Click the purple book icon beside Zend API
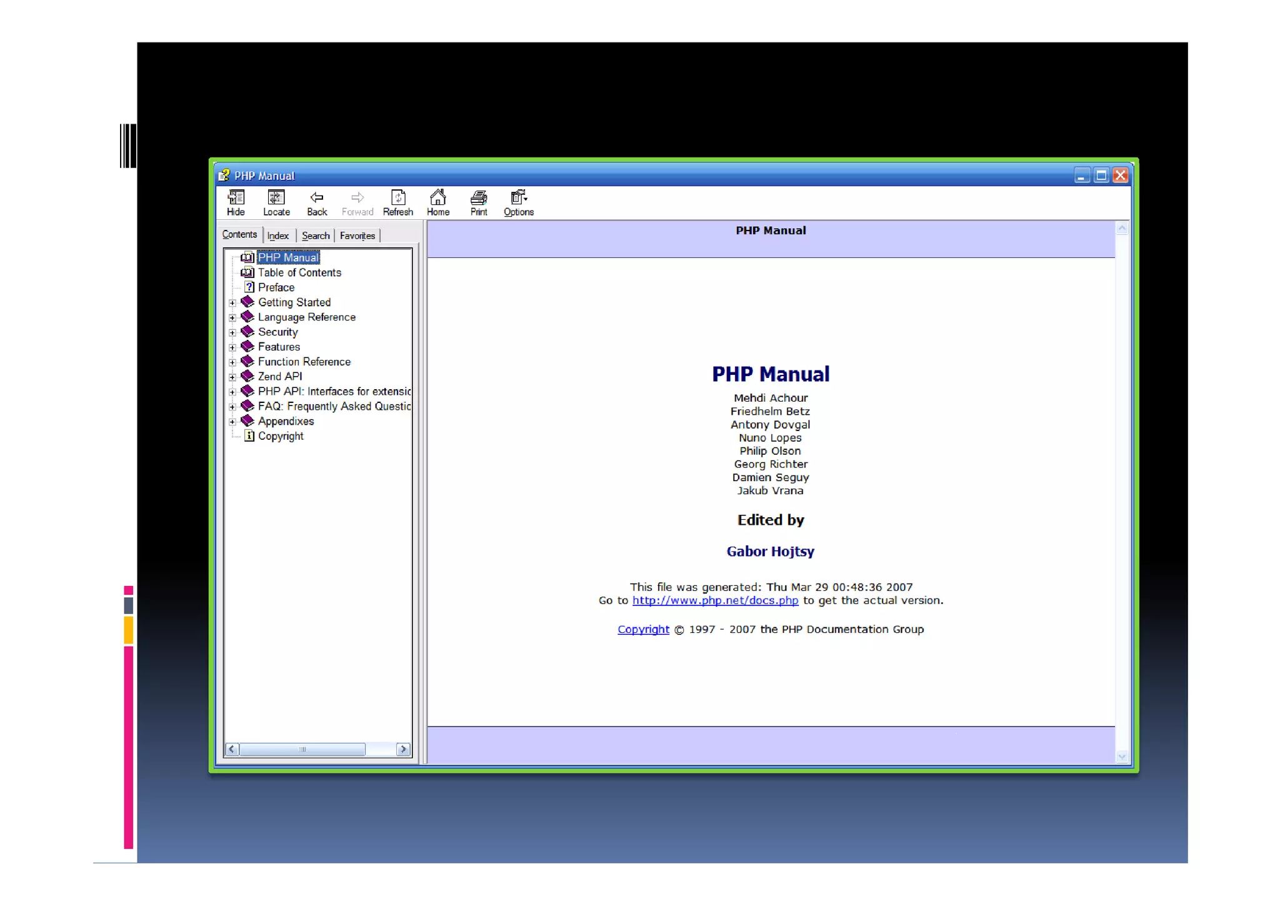Screen dimensions: 1280x904 coord(247,376)
